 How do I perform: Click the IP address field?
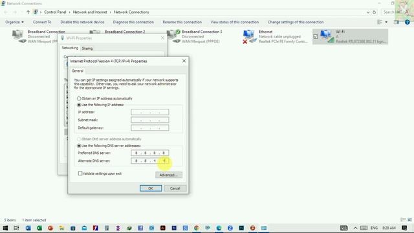[x=149, y=112]
